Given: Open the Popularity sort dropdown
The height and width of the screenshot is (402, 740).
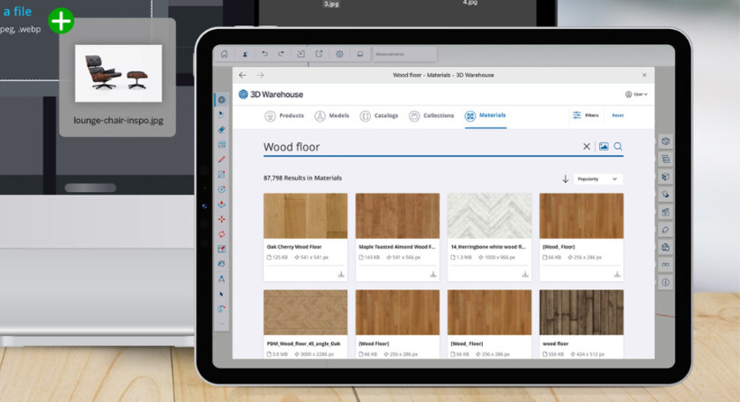Looking at the screenshot, I should [597, 178].
